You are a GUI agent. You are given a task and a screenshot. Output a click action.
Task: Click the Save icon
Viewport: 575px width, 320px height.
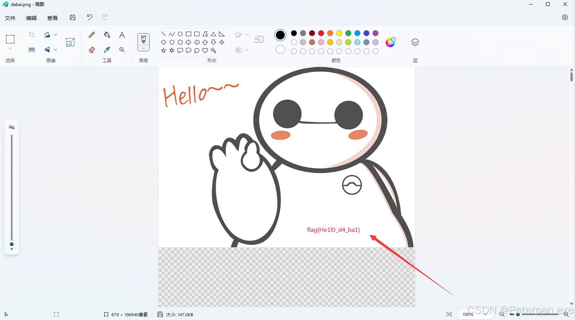(x=73, y=17)
